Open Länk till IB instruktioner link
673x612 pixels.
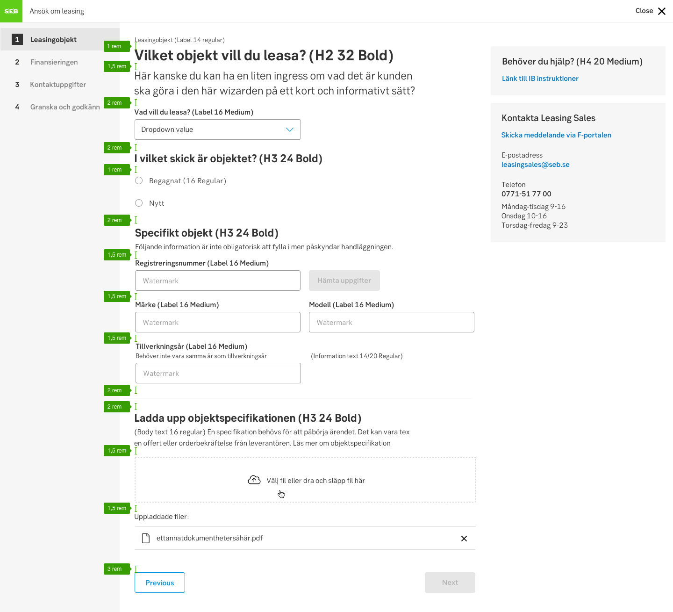tap(540, 79)
